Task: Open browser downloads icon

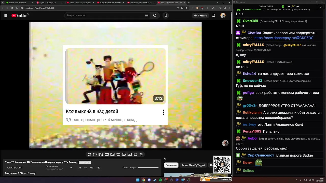Action: [213, 8]
